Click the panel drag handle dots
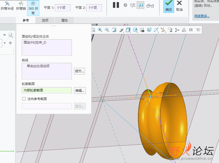The width and height of the screenshot is (219, 163). coord(54,26)
